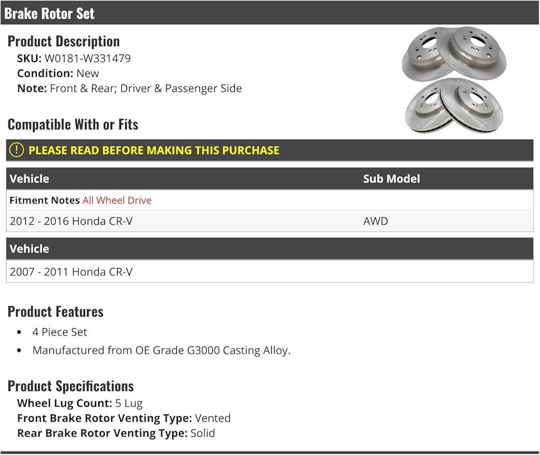Image resolution: width=540 pixels, height=455 pixels.
Task: Click the Please Read Before Purchase banner
Action: [x=269, y=151]
